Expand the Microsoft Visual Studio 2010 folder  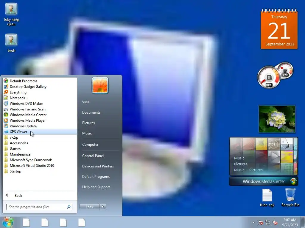pos(40,165)
